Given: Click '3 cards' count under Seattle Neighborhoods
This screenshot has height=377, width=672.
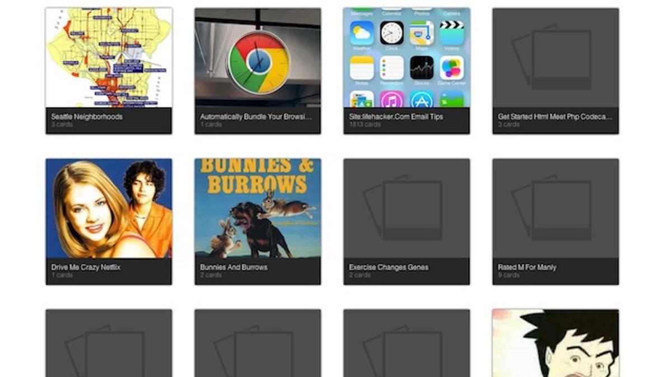Looking at the screenshot, I should pos(62,124).
